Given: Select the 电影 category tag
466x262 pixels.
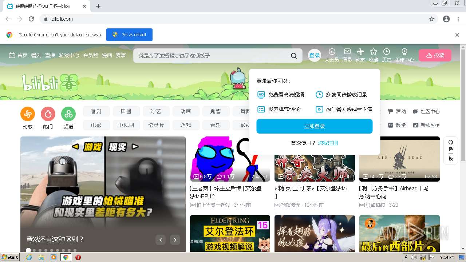Looking at the screenshot, I should [x=96, y=125].
